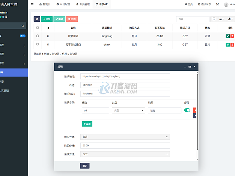Toggle the sidebar hamburger menu icon
The width and height of the screenshot is (235, 176).
pyautogui.click(x=32, y=4)
